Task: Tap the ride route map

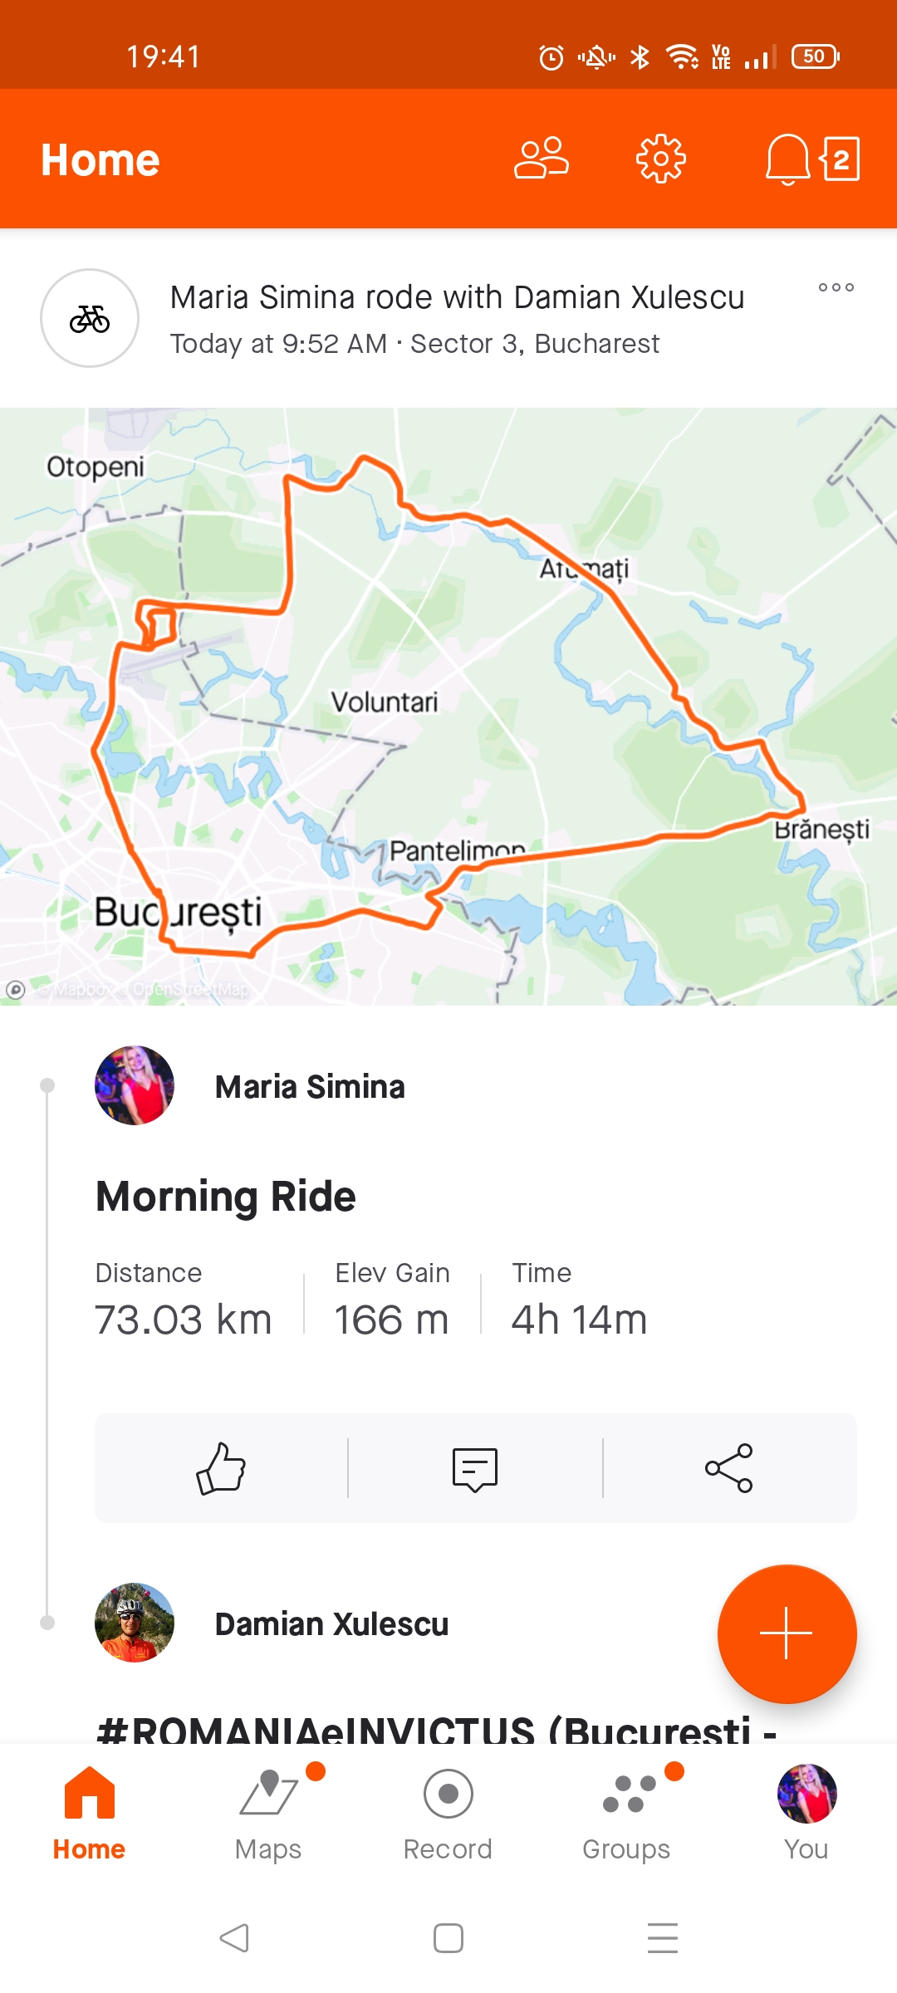Action: click(448, 706)
